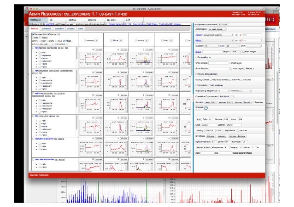Viewport: 294px width, 207px height.
Task: Open the AWS Region dropdown
Action: pyautogui.click(x=218, y=29)
